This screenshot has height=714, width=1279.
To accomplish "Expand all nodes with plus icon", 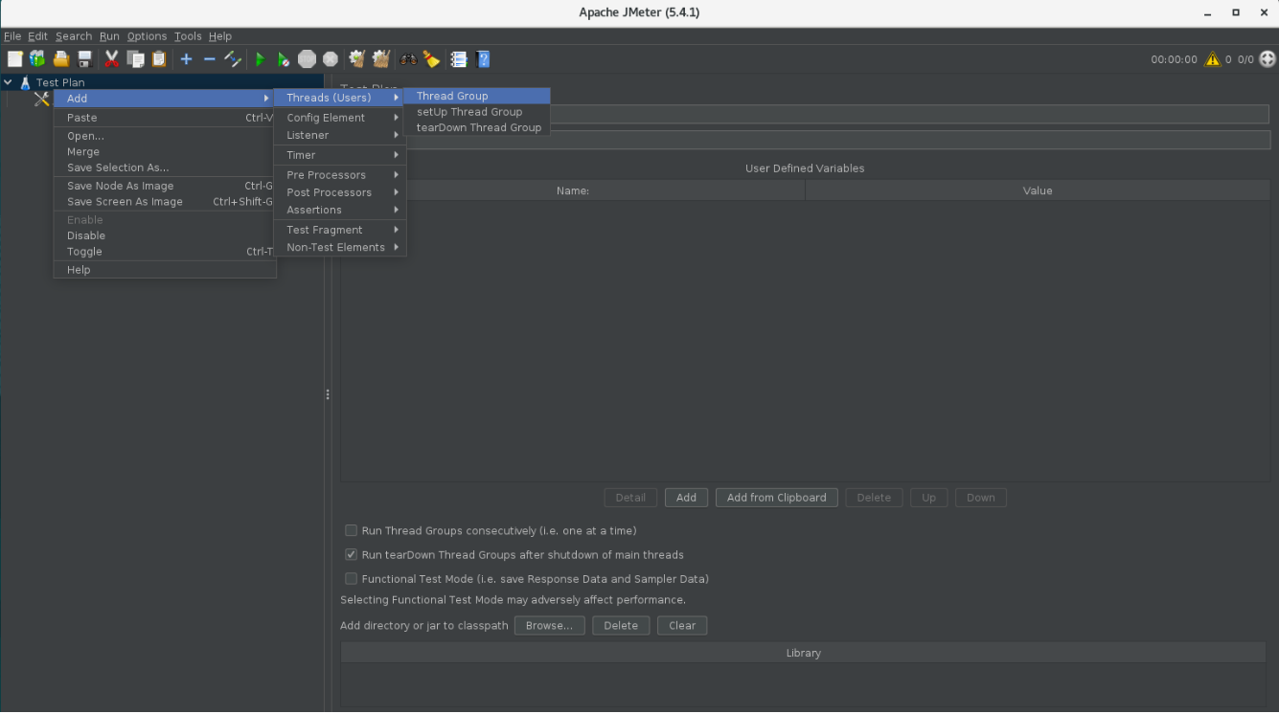I will pyautogui.click(x=186, y=59).
